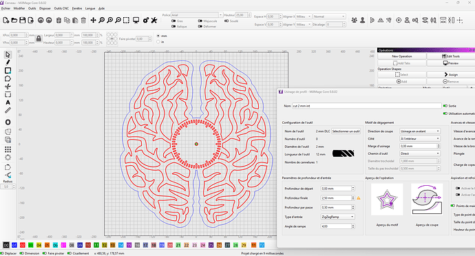475x256 pixels.
Task: Toggle the aspect ratio lock icon
Action: tap(39, 39)
